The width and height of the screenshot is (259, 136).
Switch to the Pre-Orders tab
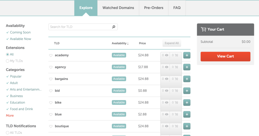point(154,8)
